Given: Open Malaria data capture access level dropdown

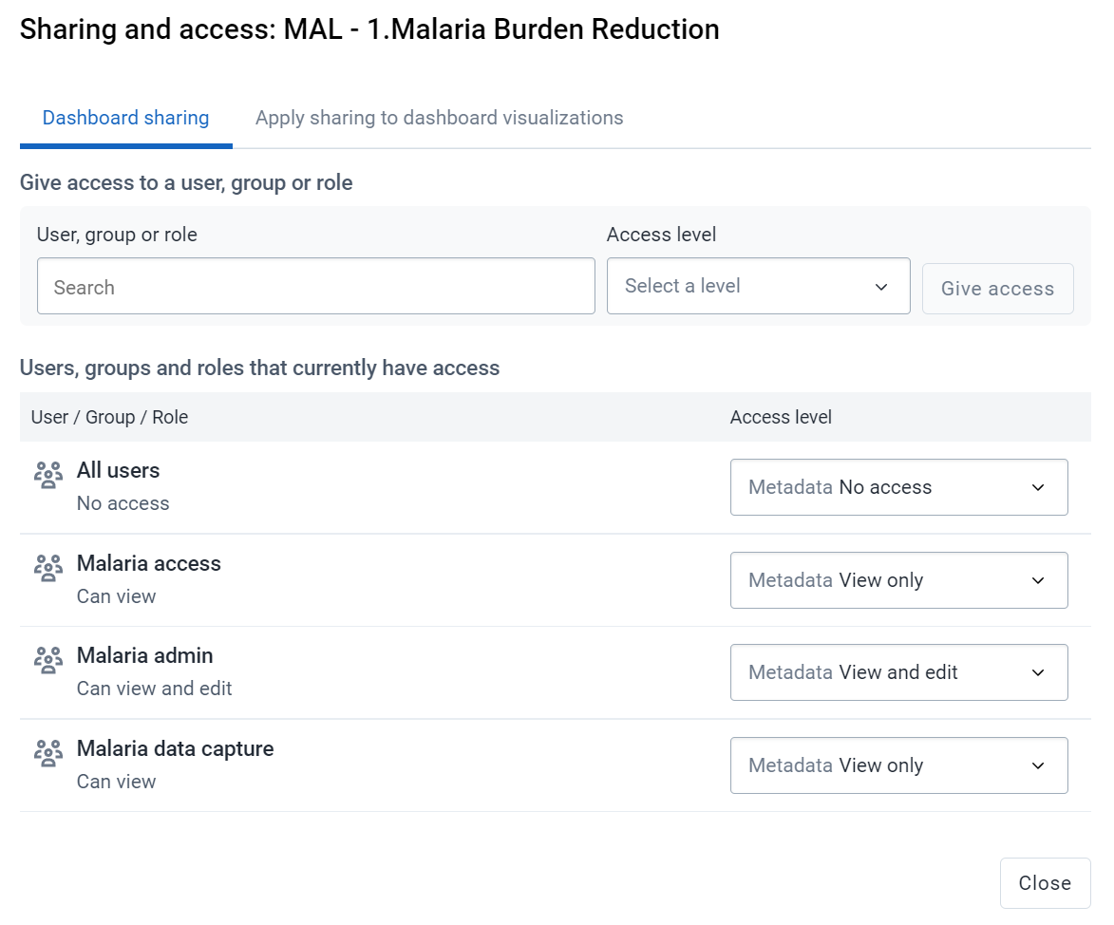Looking at the screenshot, I should [898, 765].
